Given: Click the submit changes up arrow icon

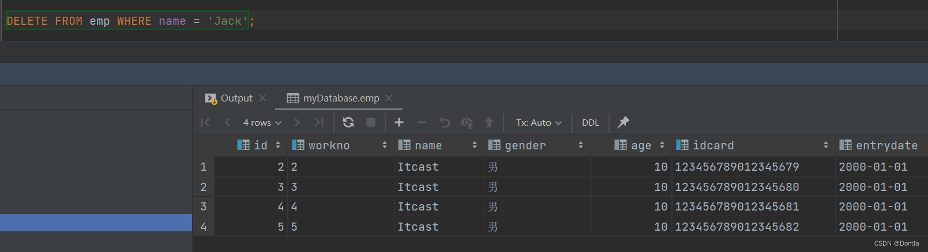Looking at the screenshot, I should pyautogui.click(x=489, y=122).
